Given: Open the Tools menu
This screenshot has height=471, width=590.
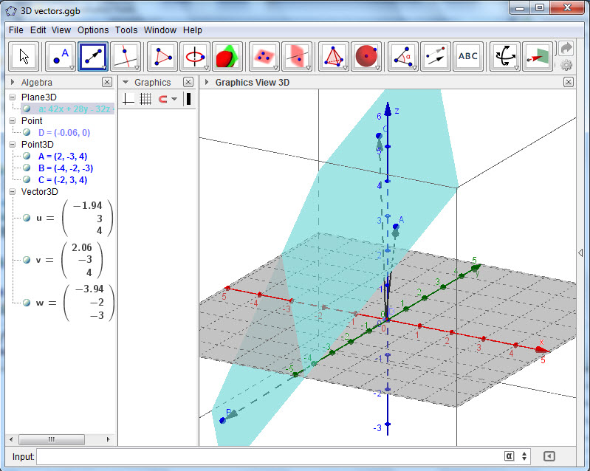Looking at the screenshot, I should [126, 30].
